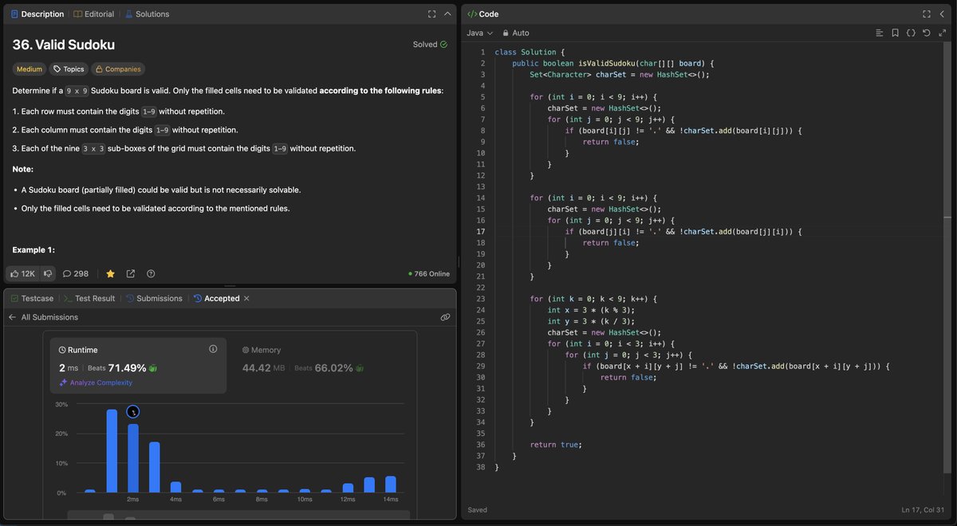This screenshot has height=526, width=957.
Task: Click the share problem icon
Action: (x=130, y=273)
